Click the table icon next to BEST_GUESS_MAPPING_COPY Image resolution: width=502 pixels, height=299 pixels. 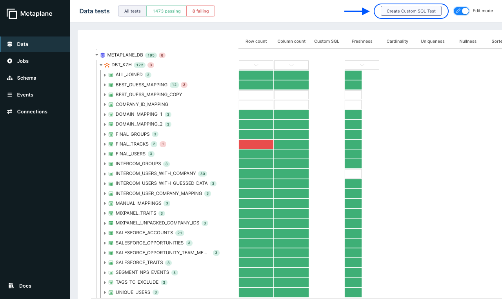[111, 95]
